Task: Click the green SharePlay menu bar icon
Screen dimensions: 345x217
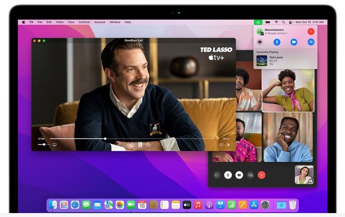Action: (x=258, y=22)
